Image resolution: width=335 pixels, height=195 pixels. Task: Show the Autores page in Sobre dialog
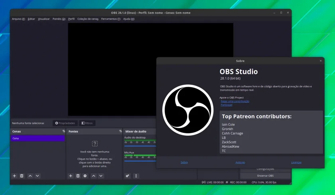(x=240, y=162)
